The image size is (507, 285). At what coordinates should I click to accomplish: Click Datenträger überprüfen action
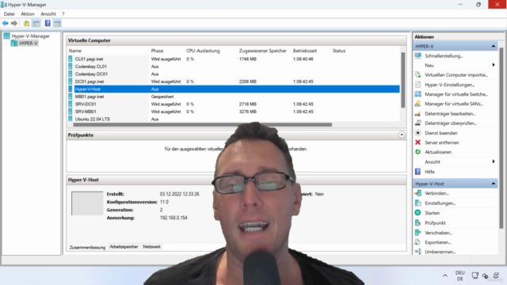(x=451, y=123)
